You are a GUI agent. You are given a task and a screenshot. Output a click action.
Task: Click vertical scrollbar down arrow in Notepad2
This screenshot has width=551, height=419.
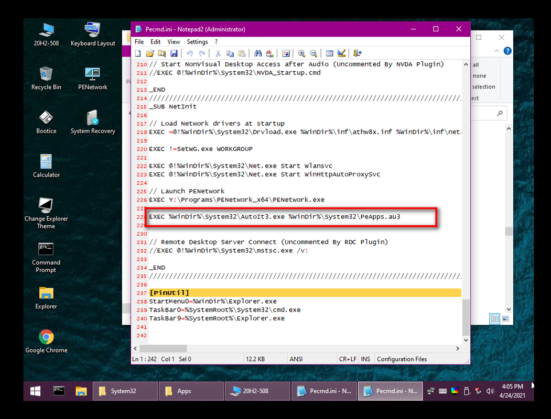coord(466,340)
